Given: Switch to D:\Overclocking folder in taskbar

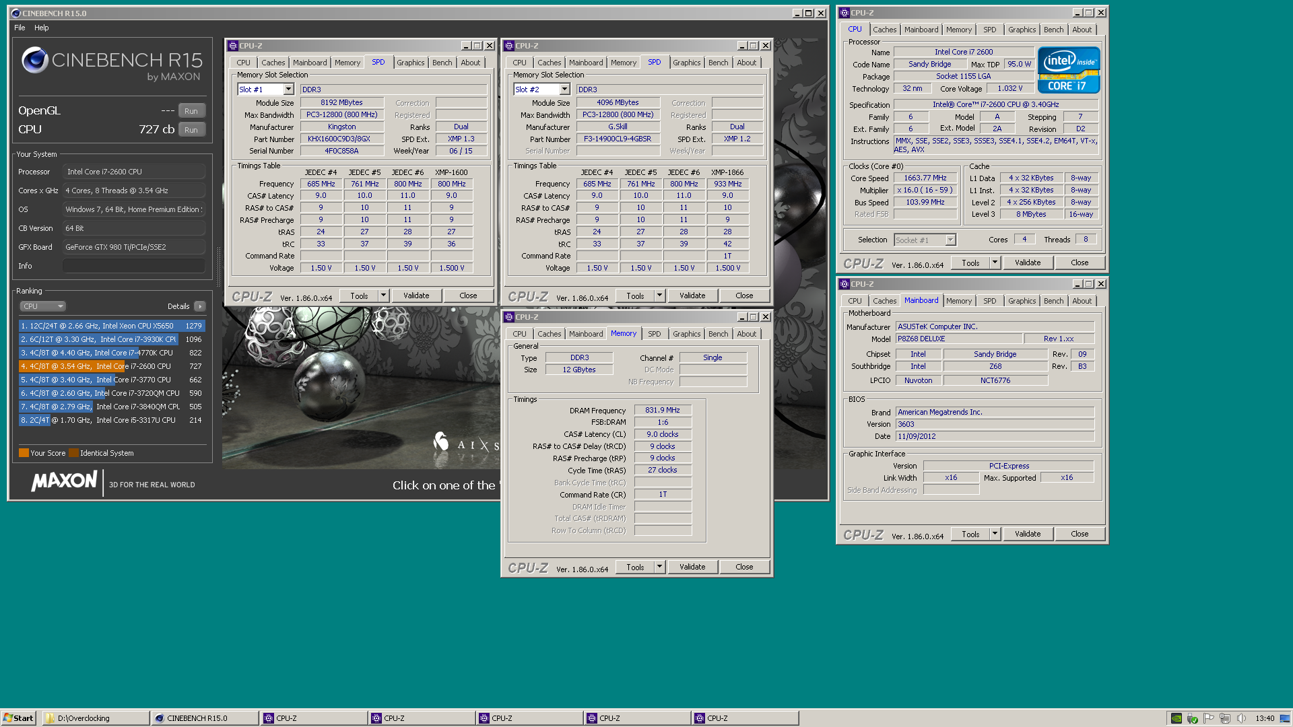Looking at the screenshot, I should [x=96, y=718].
